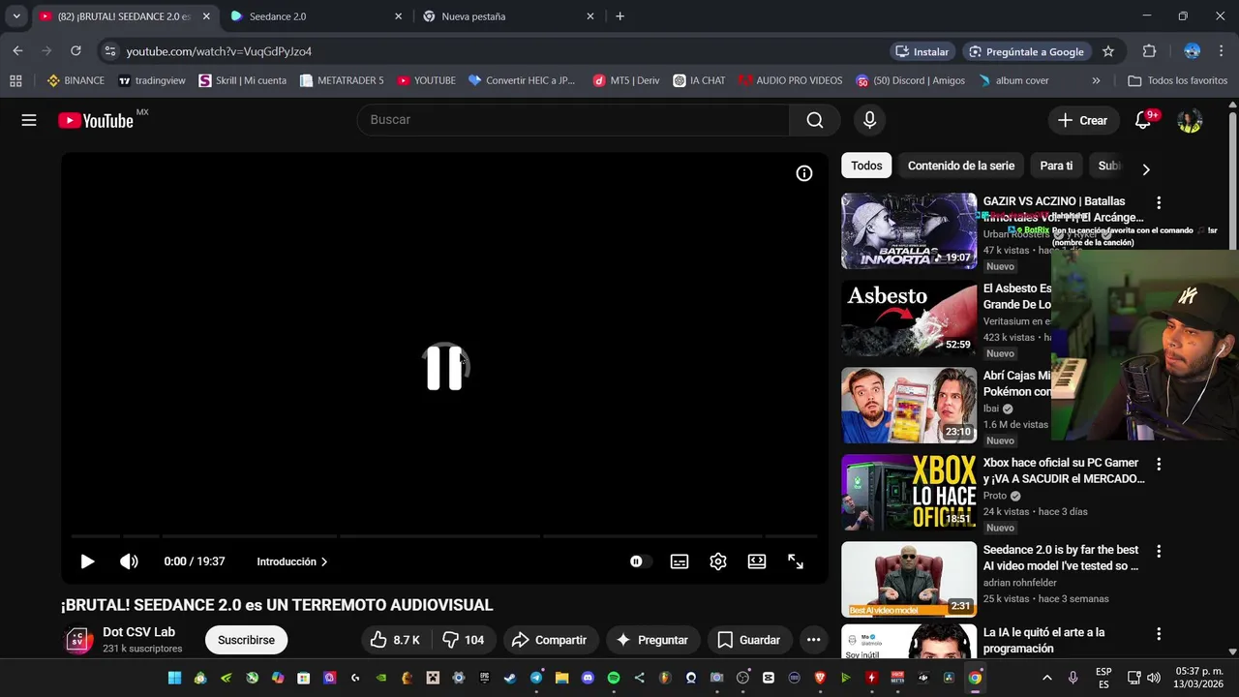Screen dimensions: 1239x697
Task: Open player settings gear
Action: click(718, 561)
